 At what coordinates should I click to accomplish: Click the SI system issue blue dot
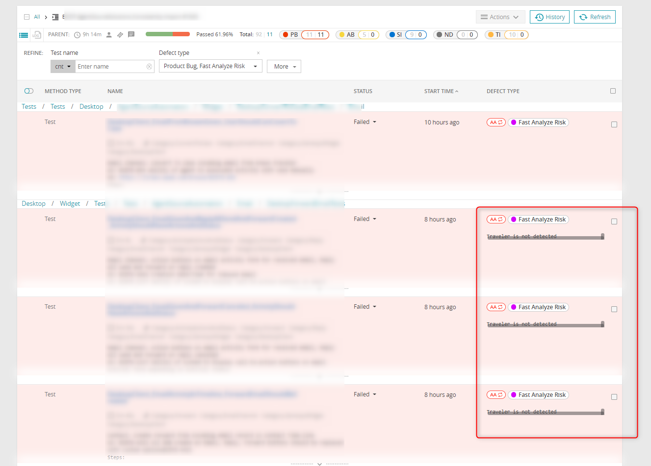coord(392,35)
